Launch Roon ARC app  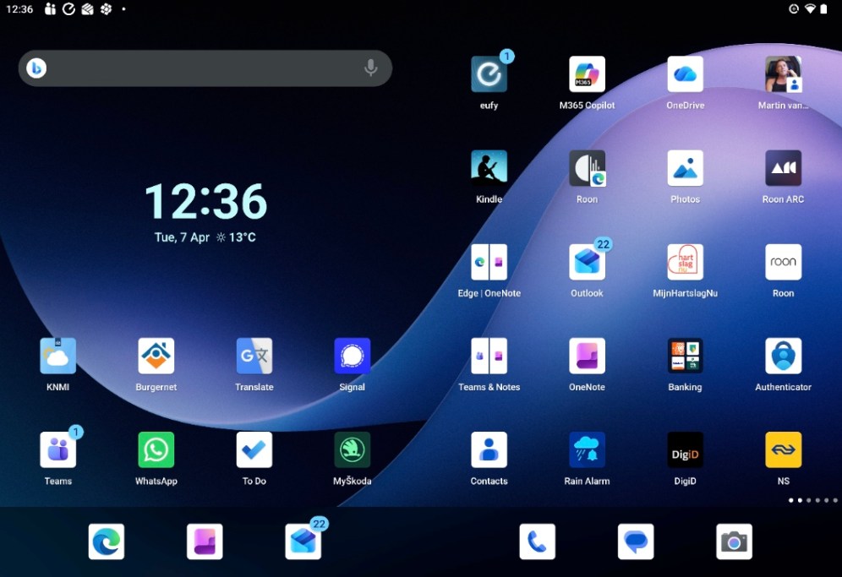coord(783,169)
